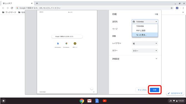
Task: Click the キャンセル cancel button
Action: (142, 90)
